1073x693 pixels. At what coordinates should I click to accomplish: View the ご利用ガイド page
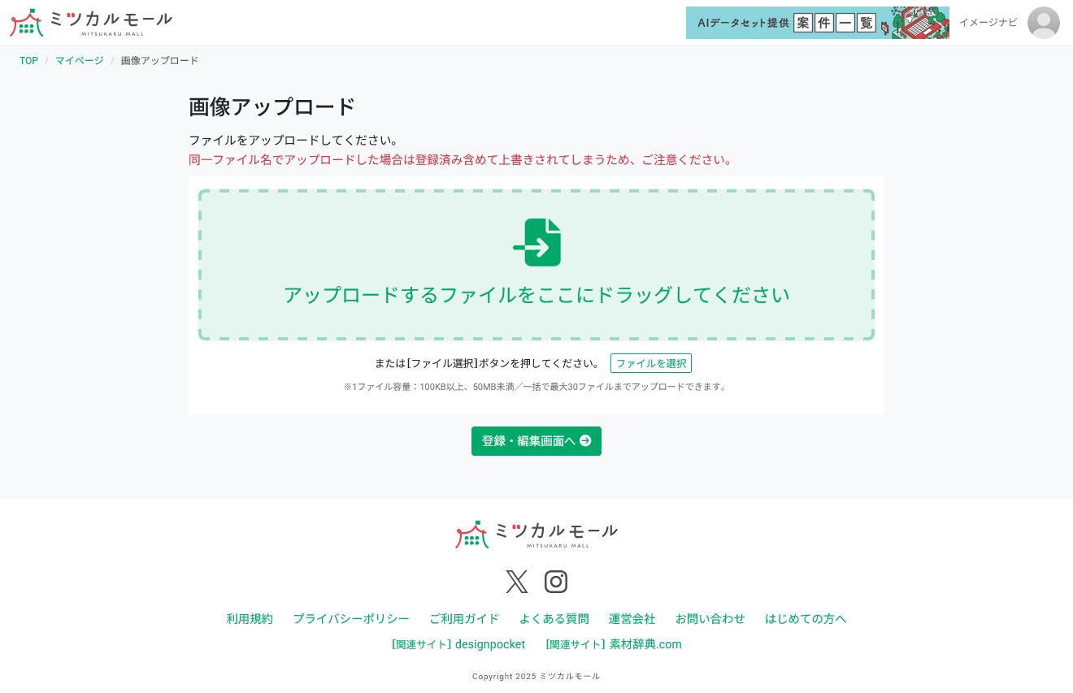click(x=464, y=618)
